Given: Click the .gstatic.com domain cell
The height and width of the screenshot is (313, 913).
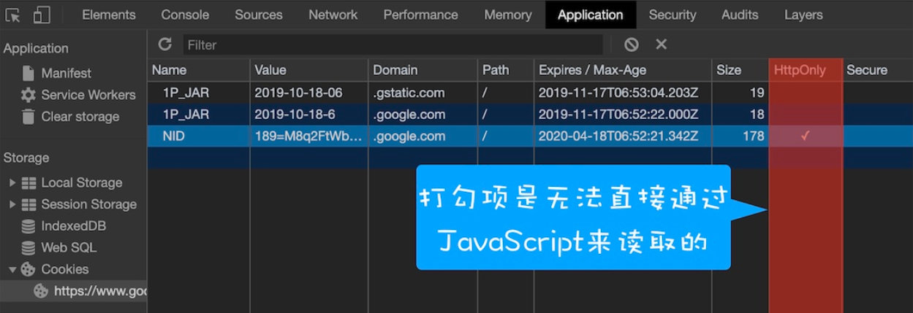Looking at the screenshot, I should 409,93.
